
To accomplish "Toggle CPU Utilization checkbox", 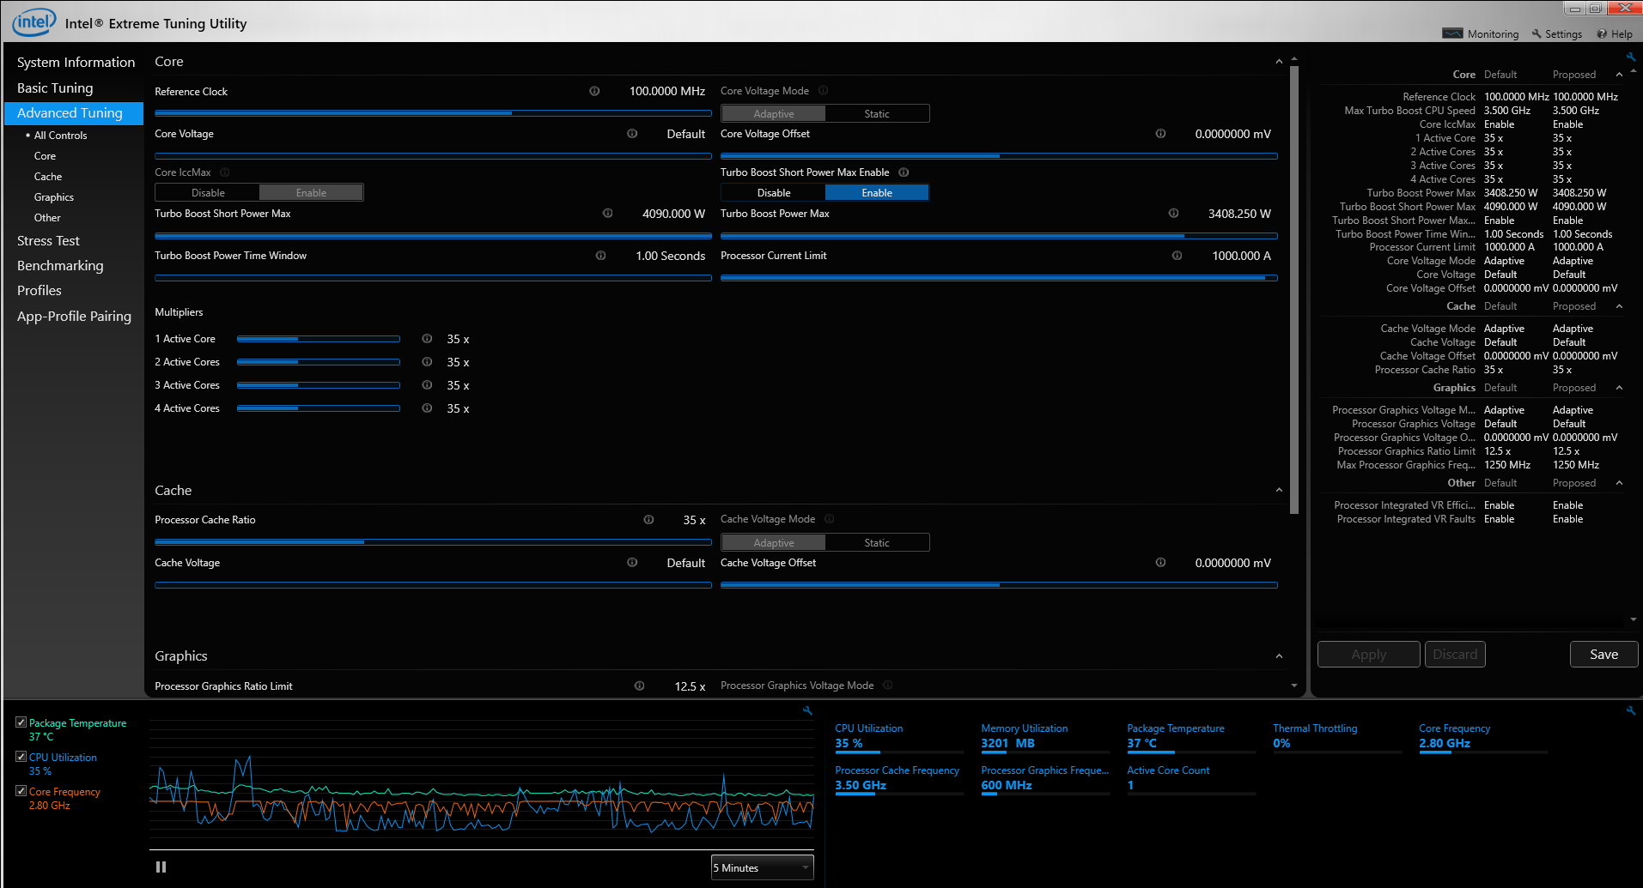I will point(21,757).
